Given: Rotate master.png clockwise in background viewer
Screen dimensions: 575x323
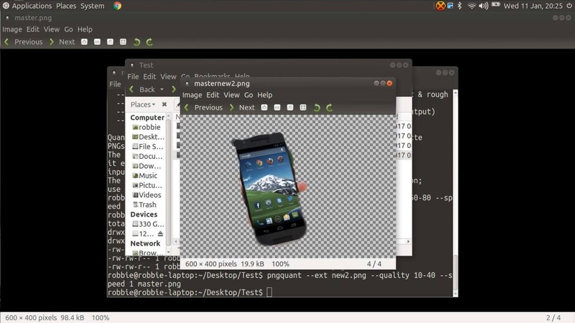Looking at the screenshot, I should [x=150, y=42].
